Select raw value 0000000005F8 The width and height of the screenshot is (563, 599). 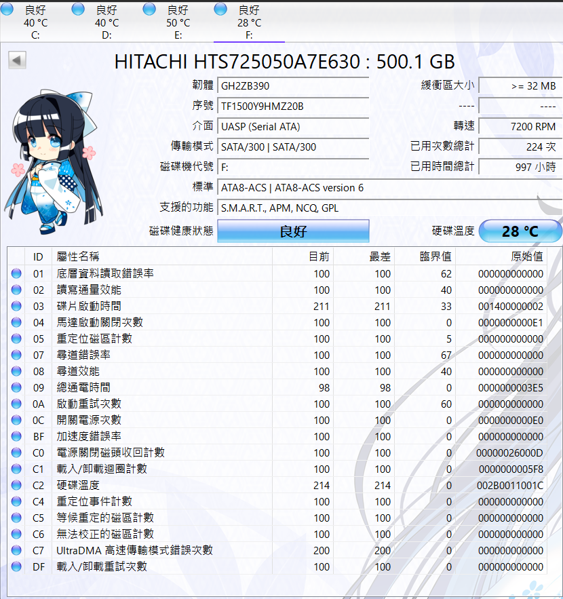coord(511,469)
